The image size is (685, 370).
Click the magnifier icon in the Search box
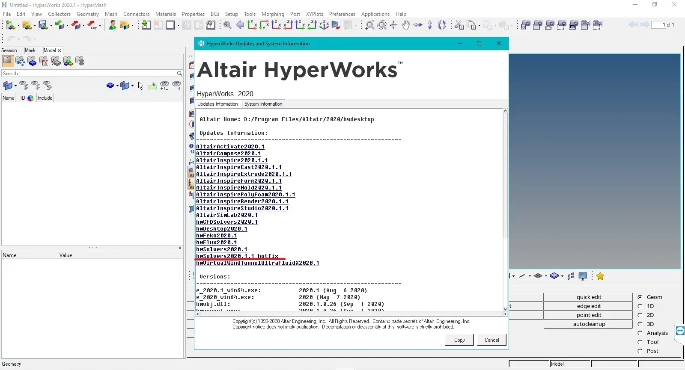tap(179, 74)
